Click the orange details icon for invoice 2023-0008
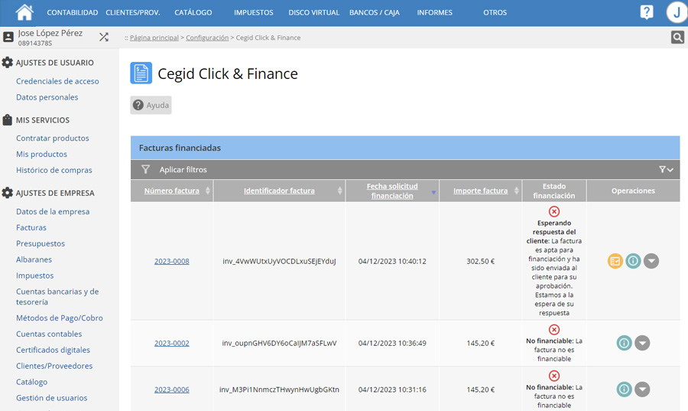The width and height of the screenshot is (688, 411). coord(615,261)
